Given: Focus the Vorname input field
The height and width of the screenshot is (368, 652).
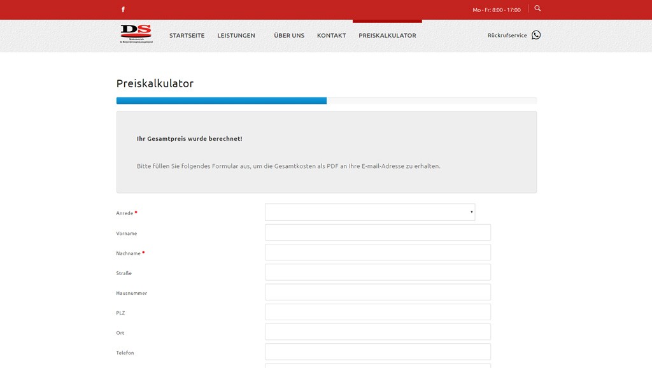Looking at the screenshot, I should [x=378, y=232].
